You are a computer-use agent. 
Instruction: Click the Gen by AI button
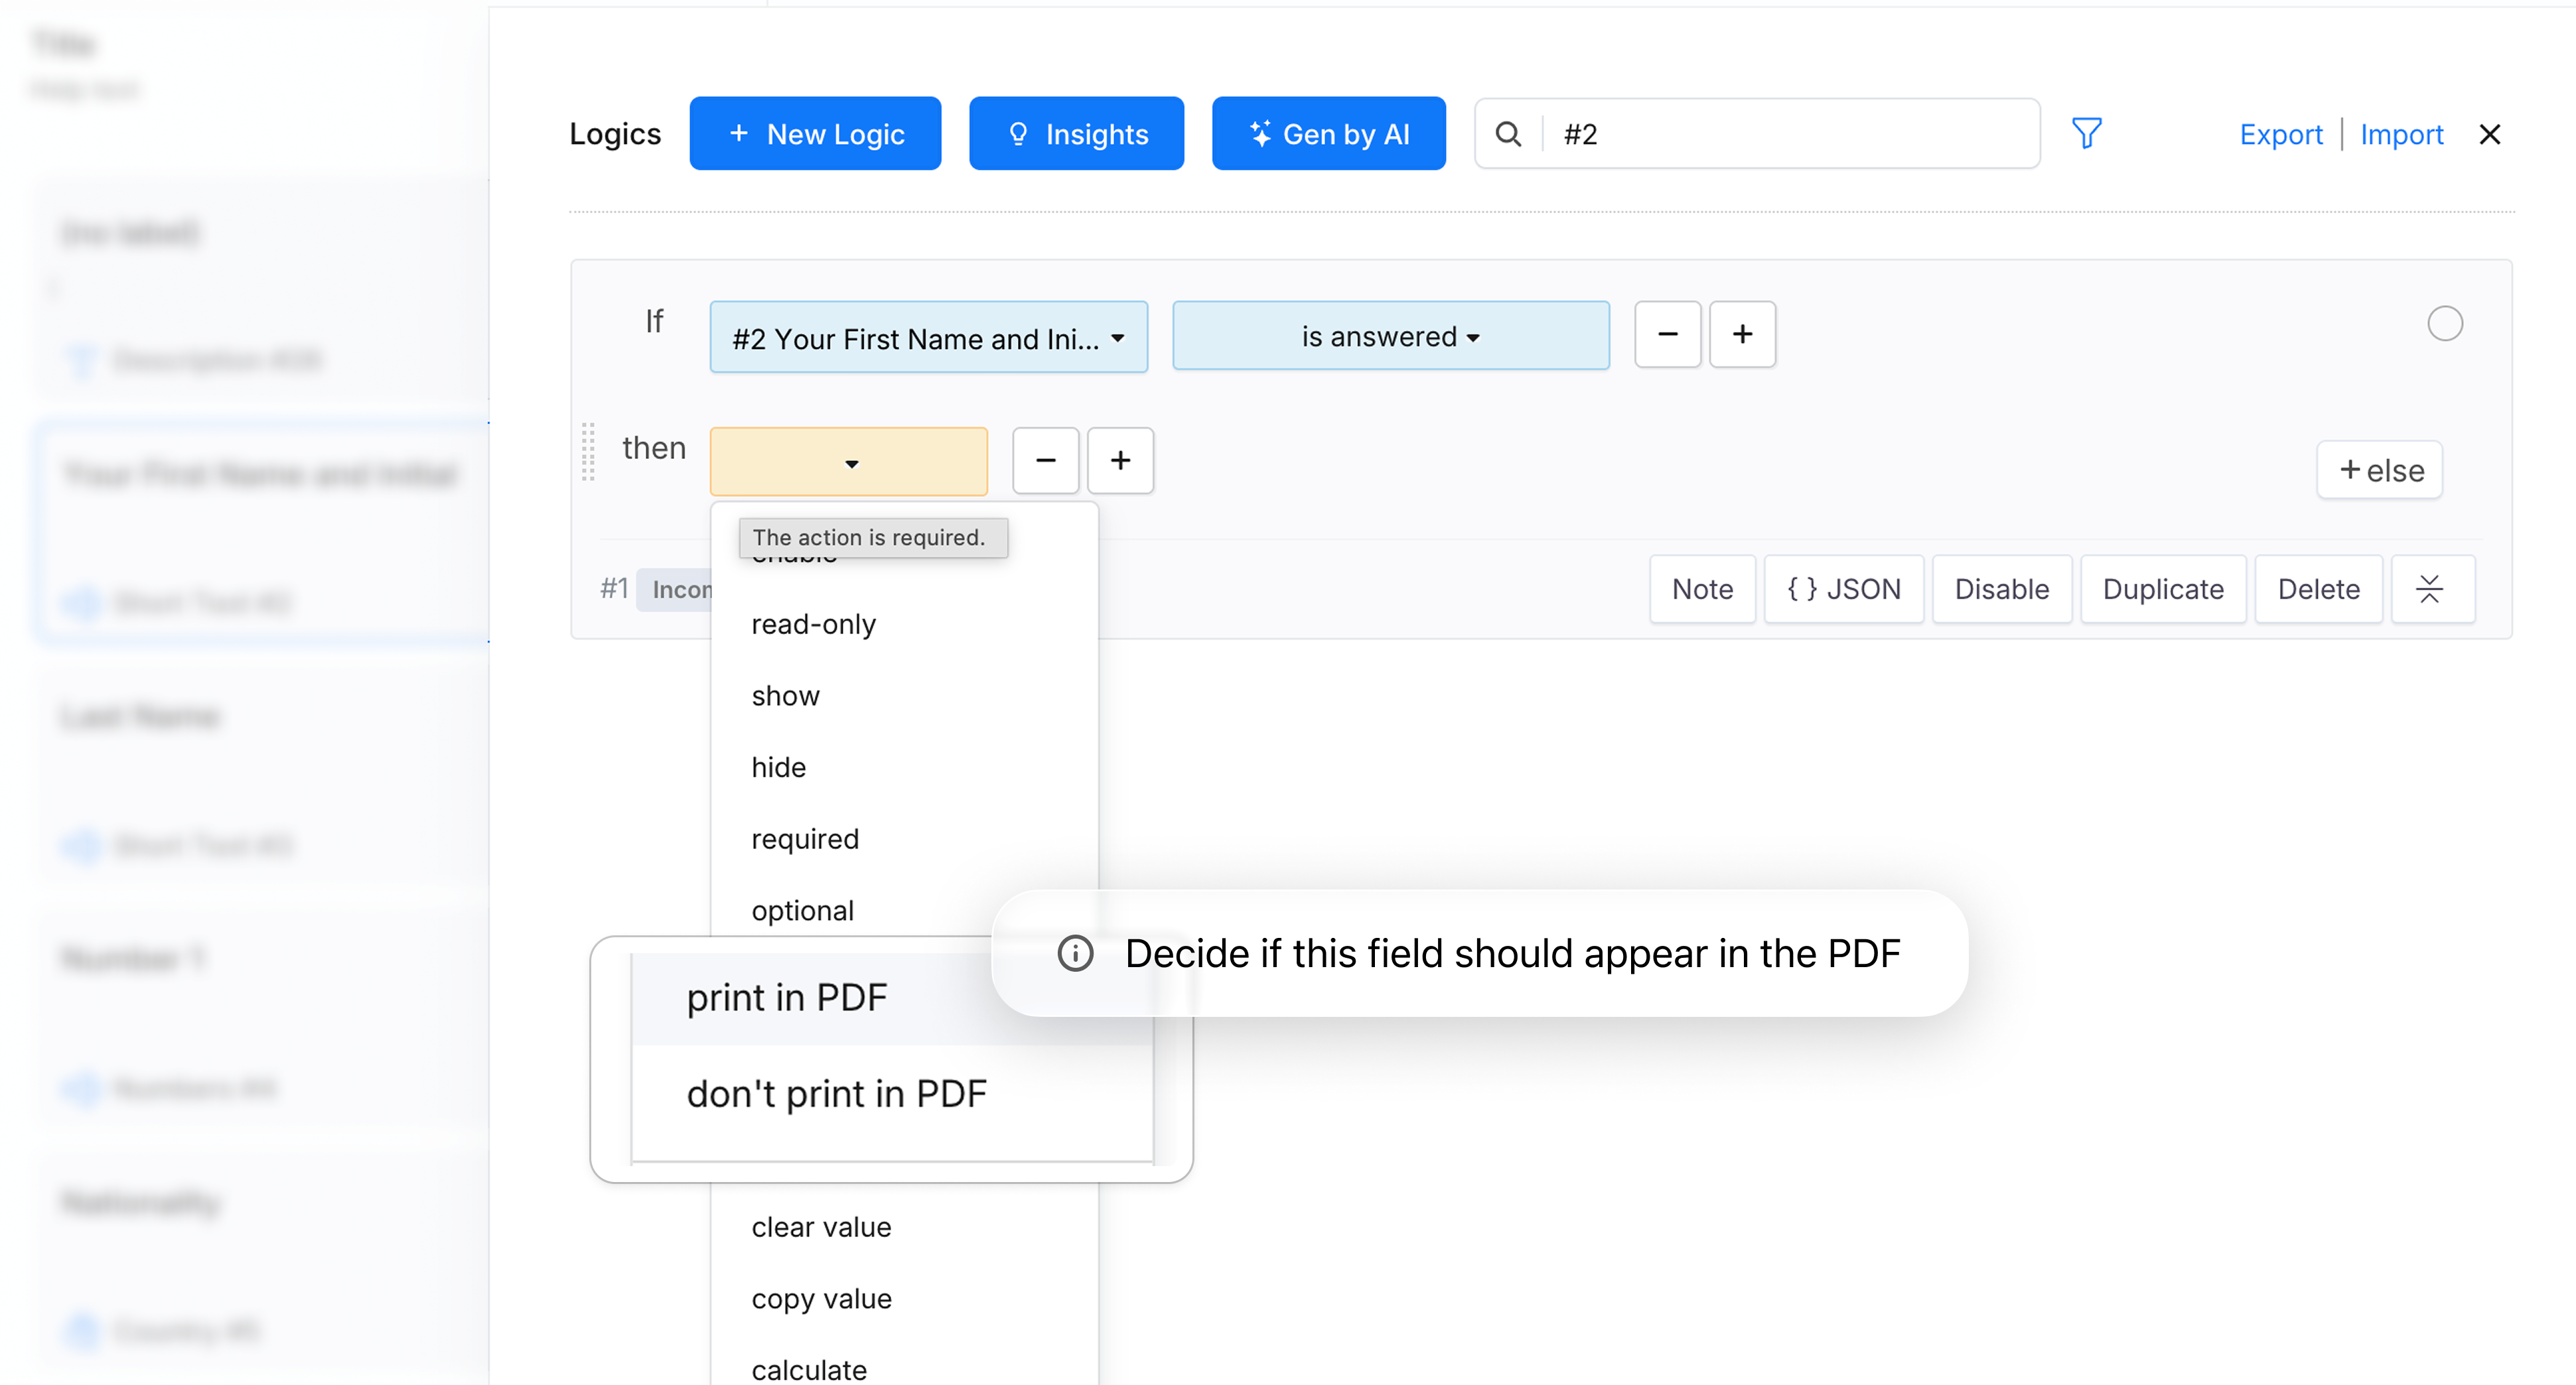(x=1328, y=134)
